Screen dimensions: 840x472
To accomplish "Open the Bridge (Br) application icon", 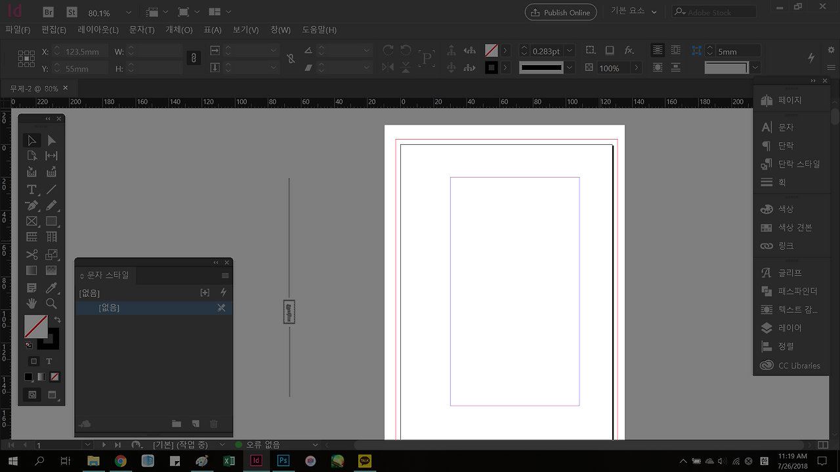I will 49,12.
